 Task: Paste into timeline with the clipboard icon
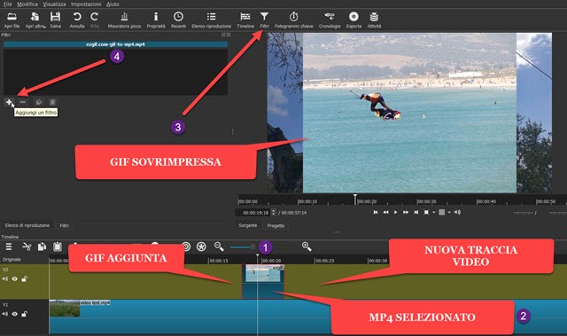click(x=57, y=246)
